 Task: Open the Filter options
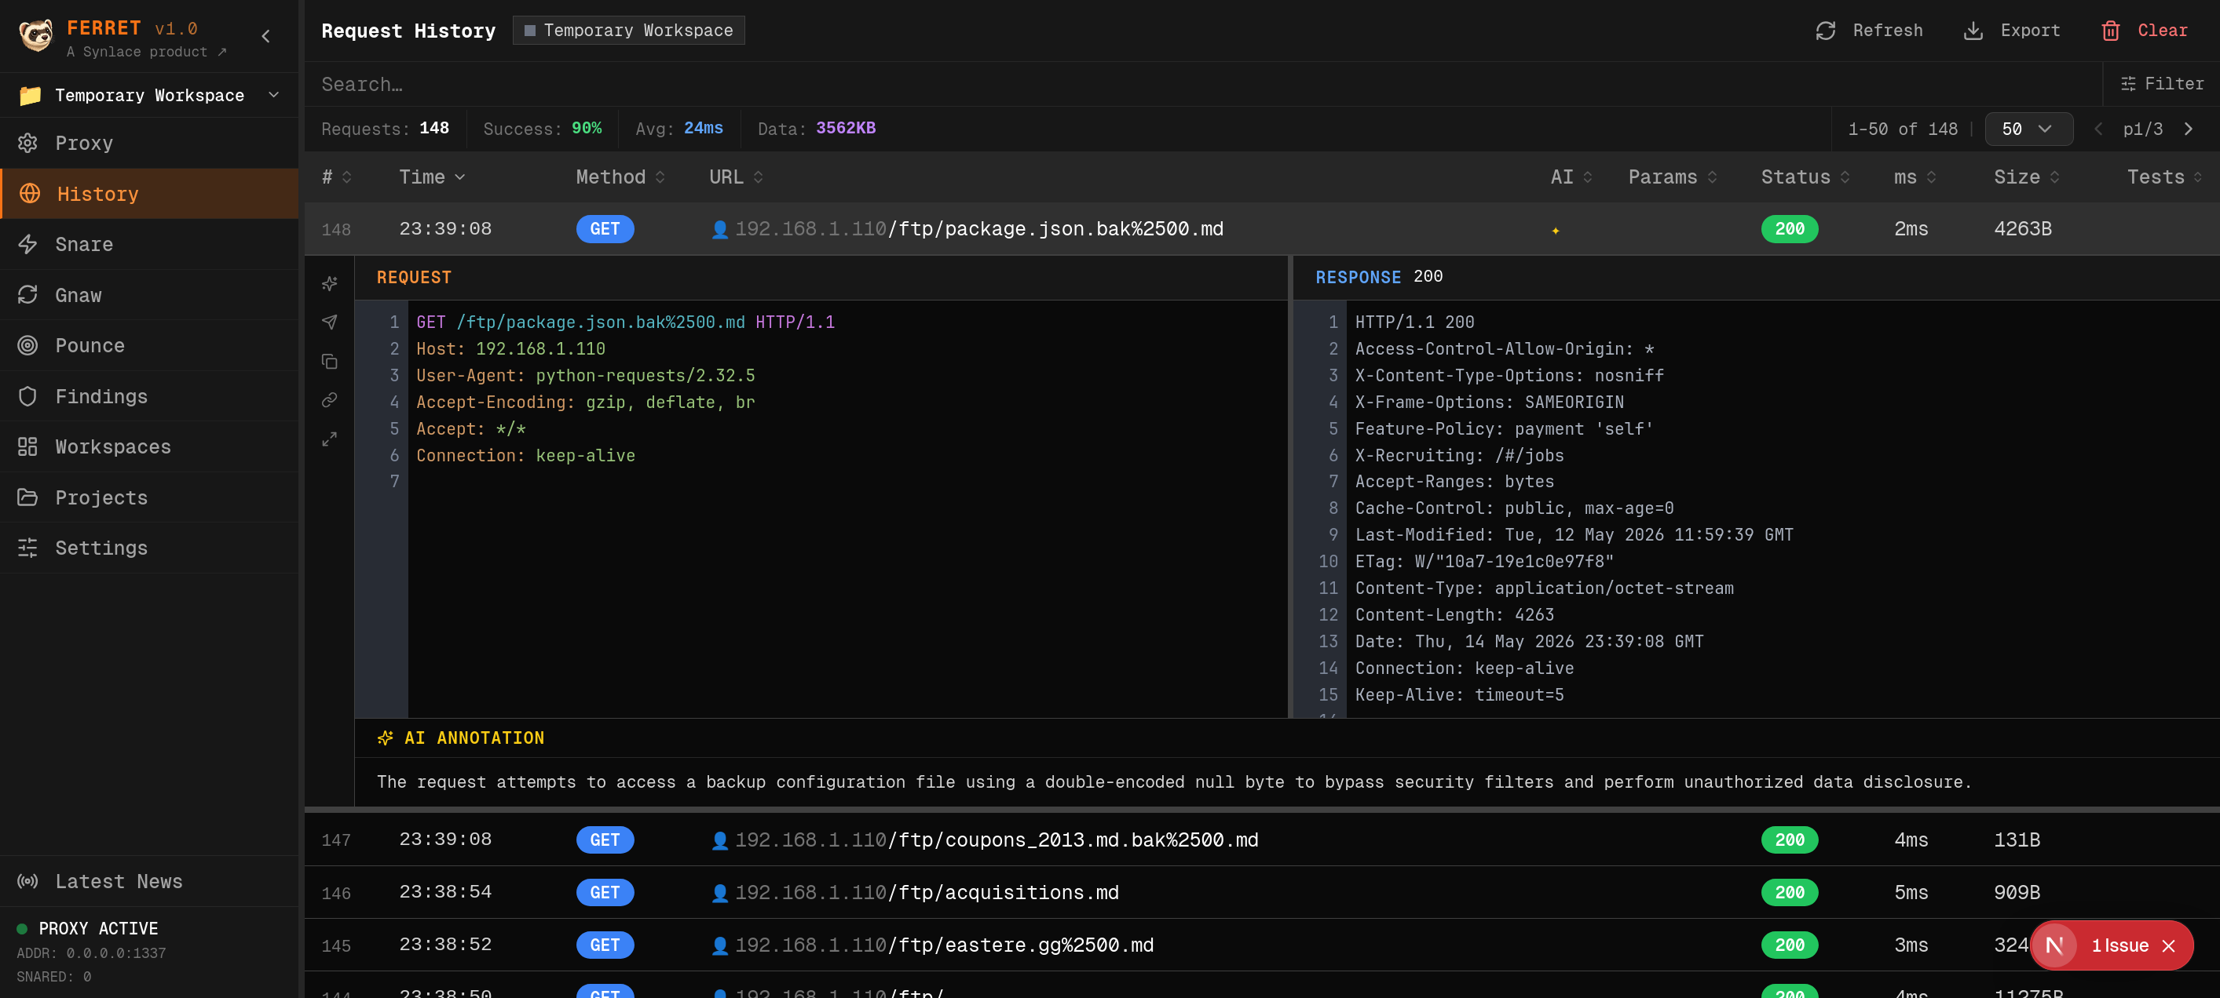coord(2161,85)
